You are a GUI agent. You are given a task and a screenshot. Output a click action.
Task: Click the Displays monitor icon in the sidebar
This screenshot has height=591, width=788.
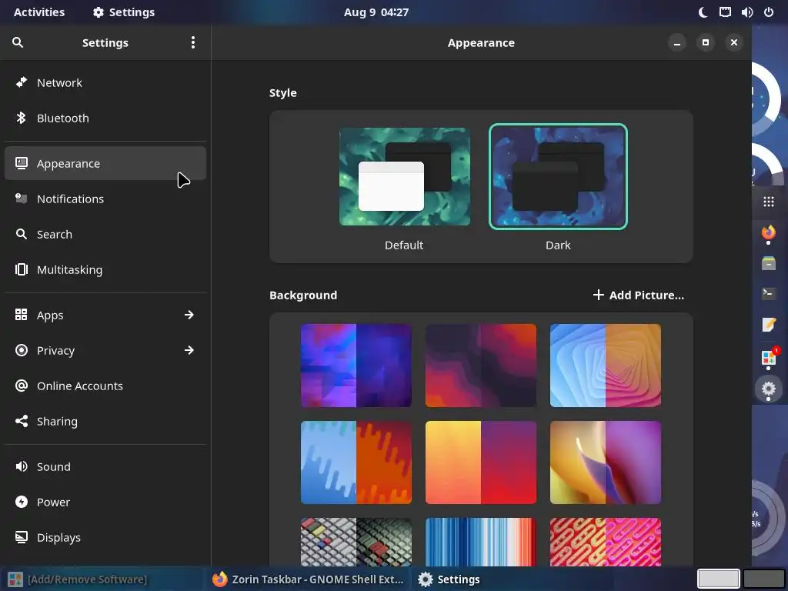[x=21, y=538]
